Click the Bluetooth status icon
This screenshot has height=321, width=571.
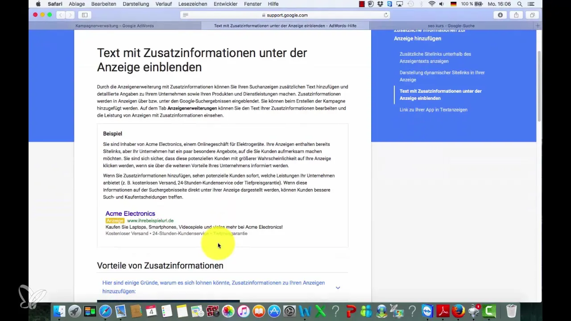[421, 4]
